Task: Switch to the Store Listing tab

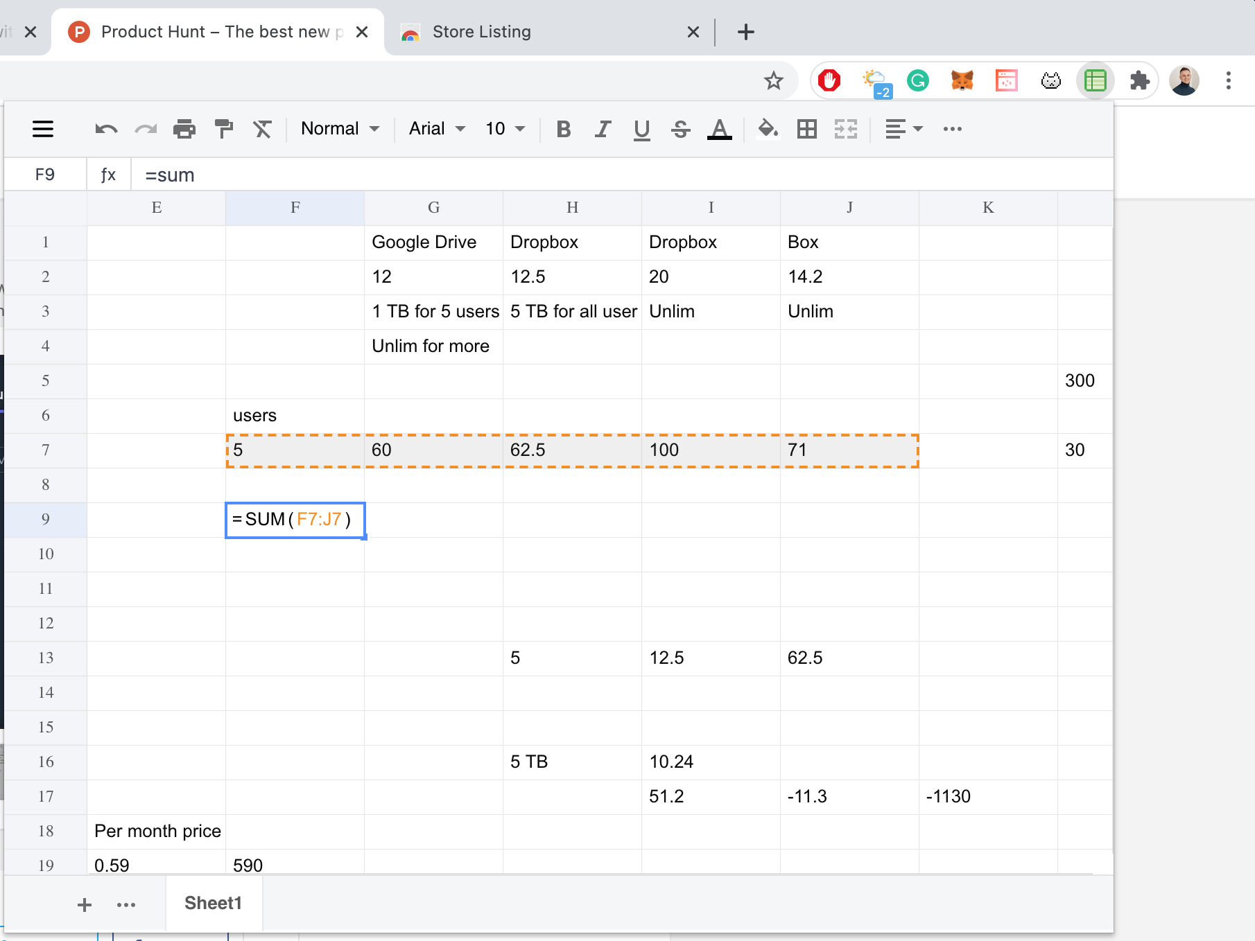Action: [481, 32]
